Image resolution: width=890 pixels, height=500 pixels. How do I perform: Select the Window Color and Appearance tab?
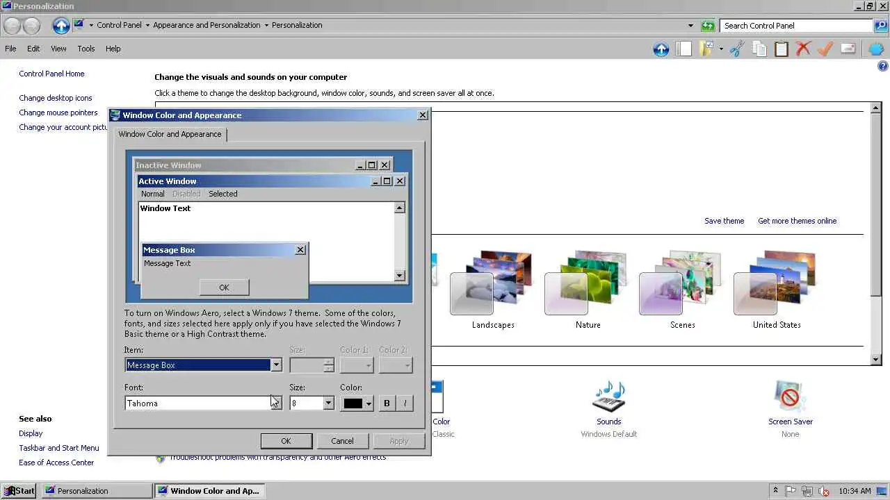click(170, 134)
